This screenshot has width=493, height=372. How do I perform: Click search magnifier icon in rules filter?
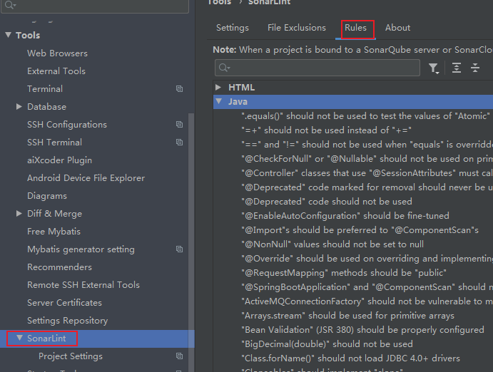click(x=224, y=68)
